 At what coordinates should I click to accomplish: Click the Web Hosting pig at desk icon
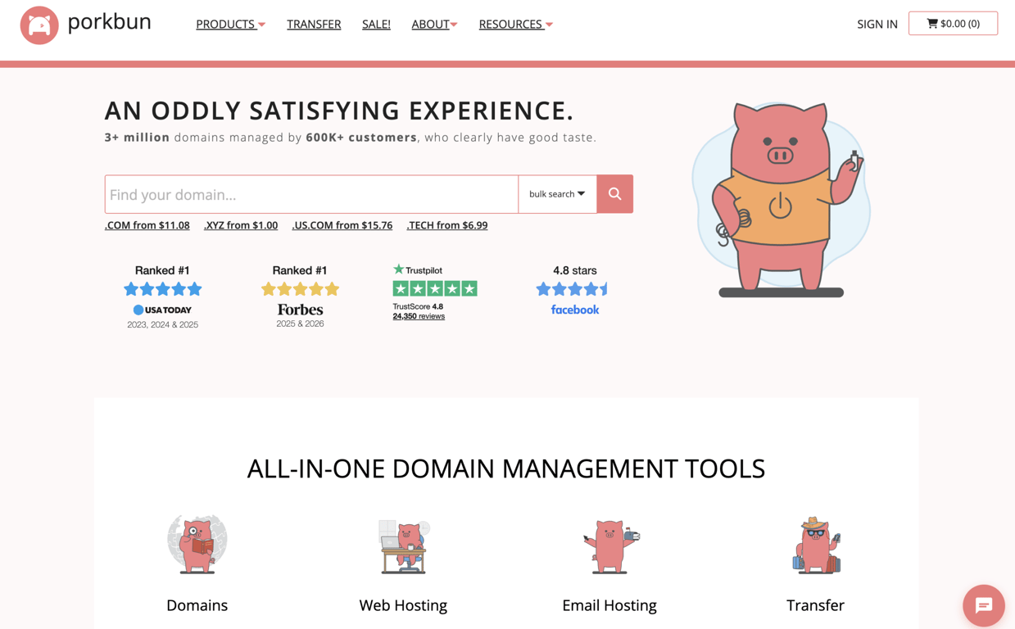point(403,545)
